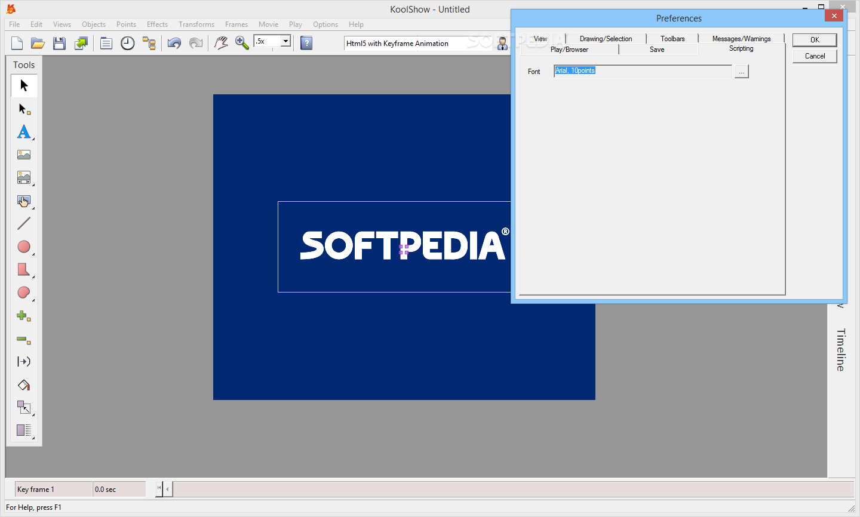Image resolution: width=860 pixels, height=517 pixels.
Task: Select the hand pan tool
Action: [x=221, y=43]
